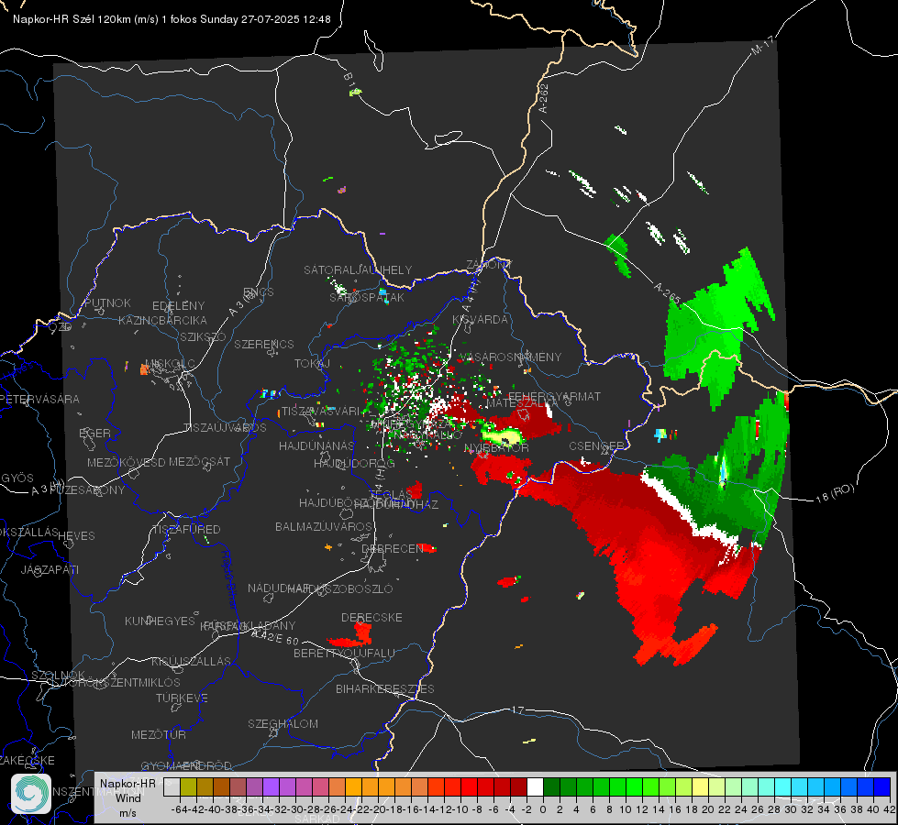Click the SÁTORALJAÚJHELY city label
The width and height of the screenshot is (898, 825).
tap(358, 269)
